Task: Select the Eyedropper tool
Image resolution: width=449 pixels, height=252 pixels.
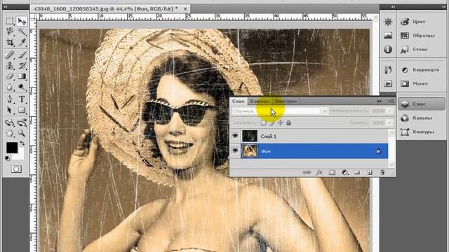Action: coord(22,43)
